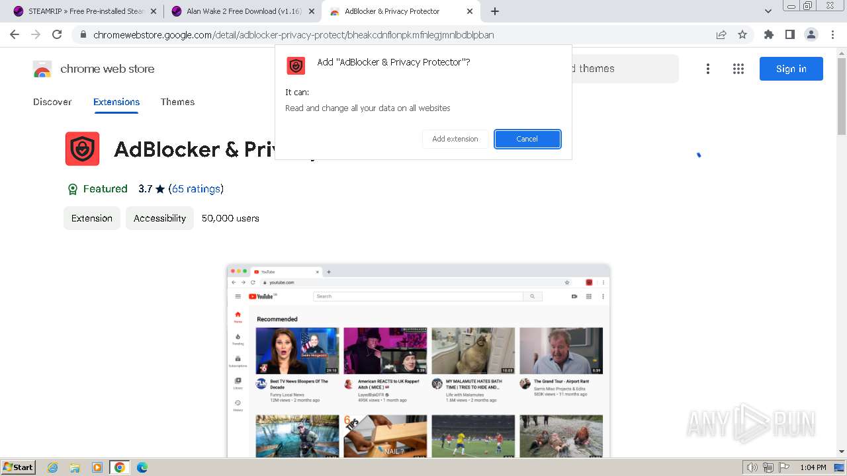Bookmark this tab with the star icon
This screenshot has height=476, width=847.
pyautogui.click(x=742, y=34)
